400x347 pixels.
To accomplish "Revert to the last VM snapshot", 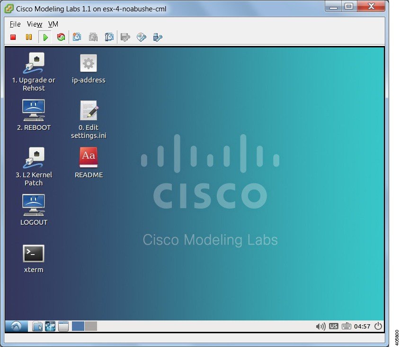I will click(x=93, y=37).
